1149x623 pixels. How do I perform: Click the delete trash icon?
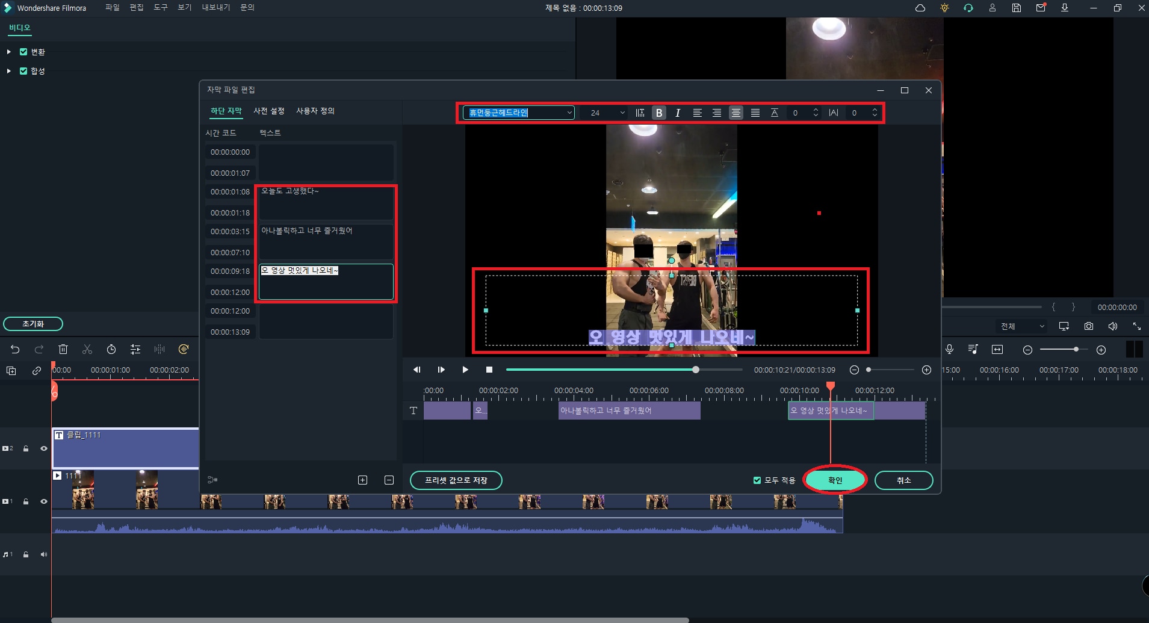pyautogui.click(x=63, y=349)
